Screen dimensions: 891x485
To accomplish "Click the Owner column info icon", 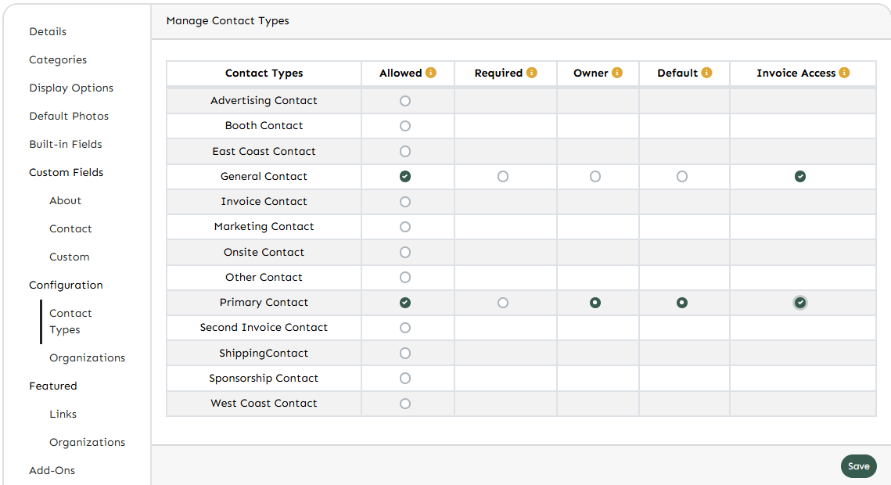I will [x=617, y=73].
